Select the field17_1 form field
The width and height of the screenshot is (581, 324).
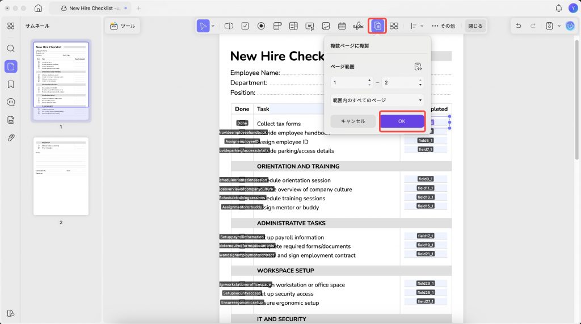click(x=426, y=236)
